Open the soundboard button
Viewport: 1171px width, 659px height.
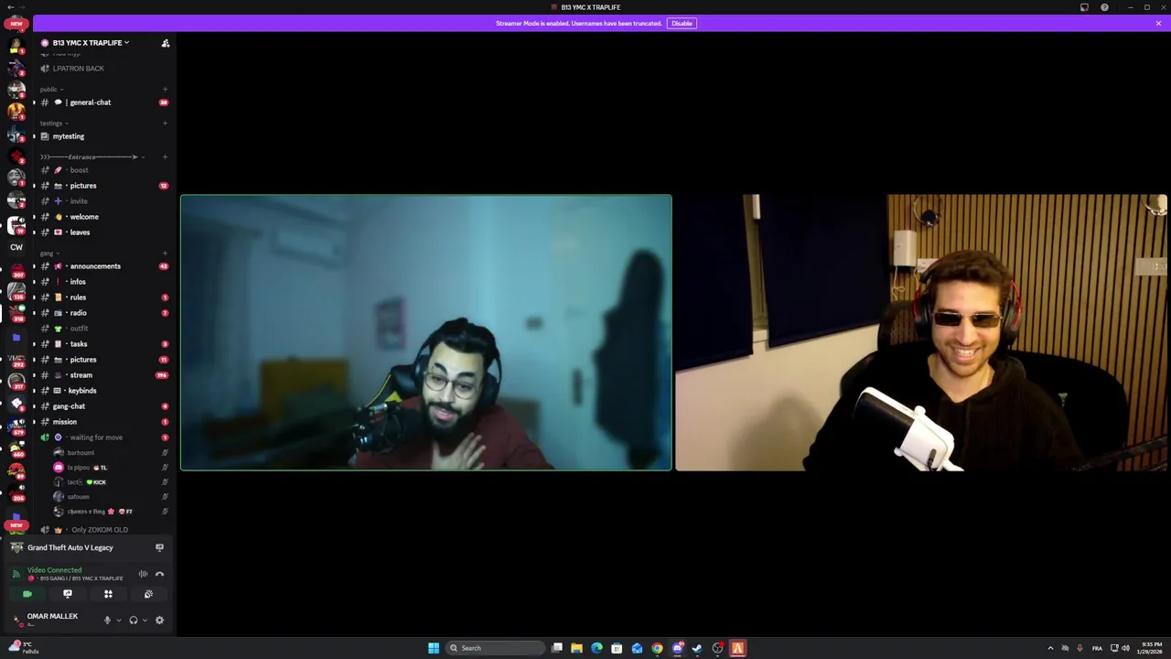click(148, 594)
